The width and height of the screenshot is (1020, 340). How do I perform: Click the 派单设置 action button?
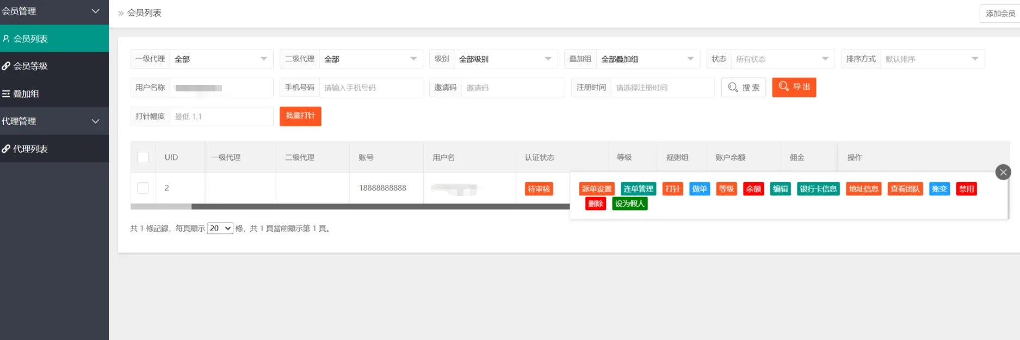pyautogui.click(x=597, y=189)
